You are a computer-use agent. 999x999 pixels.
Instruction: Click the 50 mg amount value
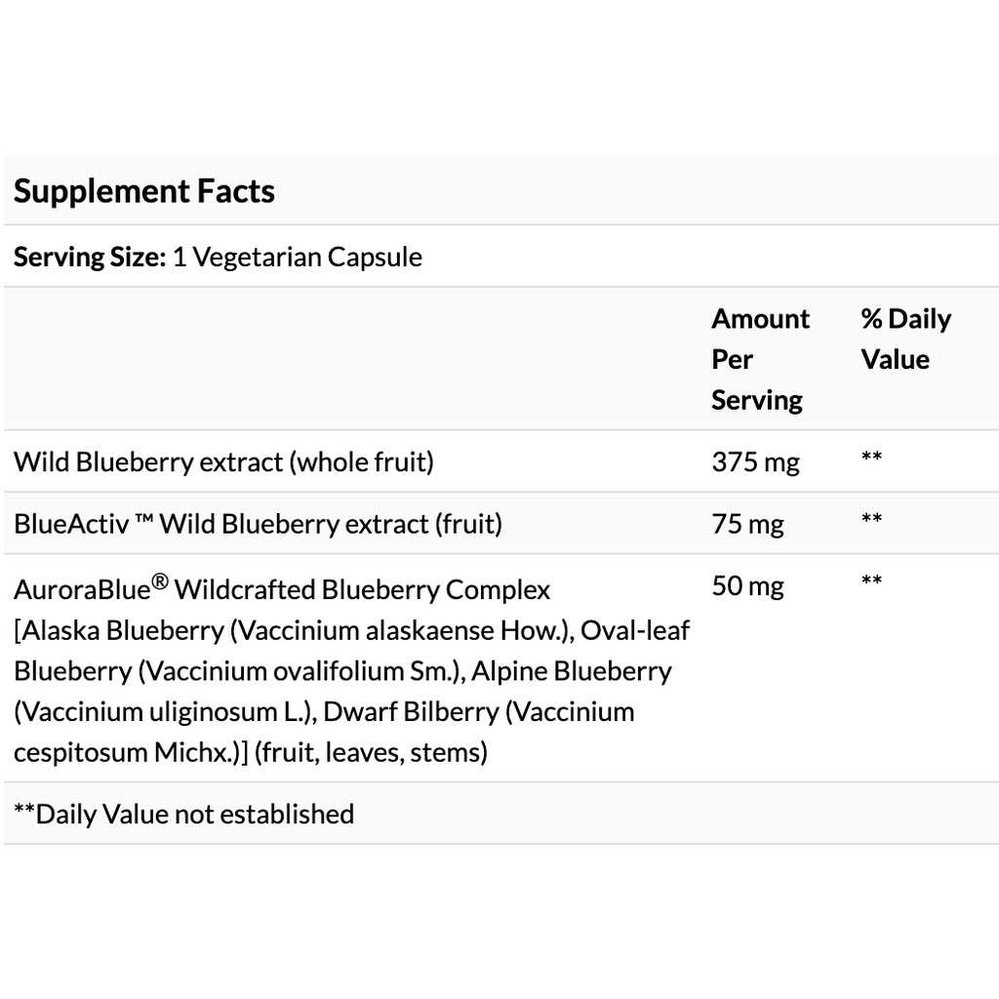click(748, 585)
